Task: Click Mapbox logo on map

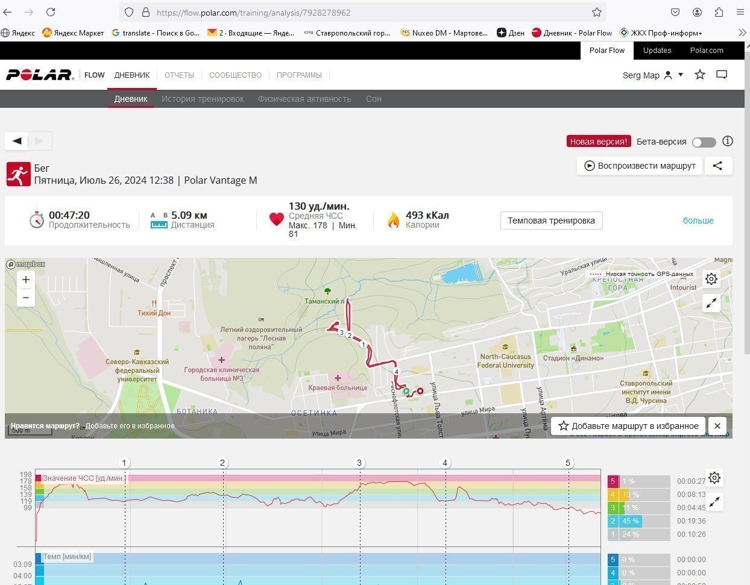Action: click(x=26, y=264)
